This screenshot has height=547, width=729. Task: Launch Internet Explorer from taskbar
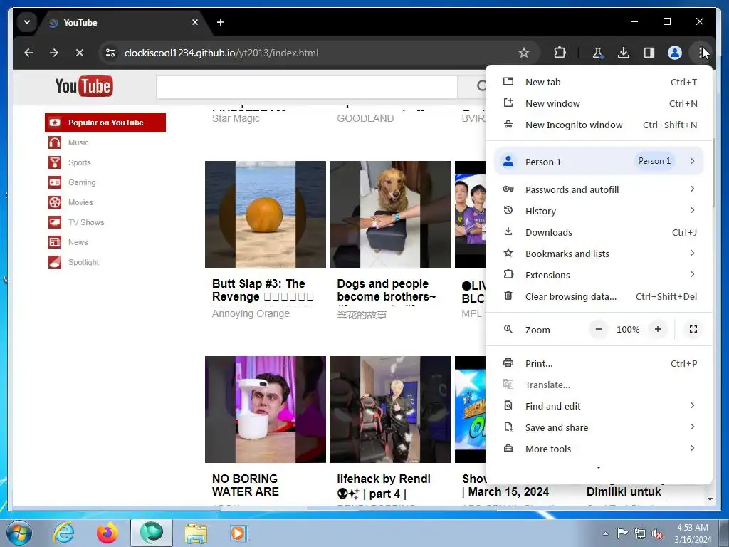(x=63, y=533)
